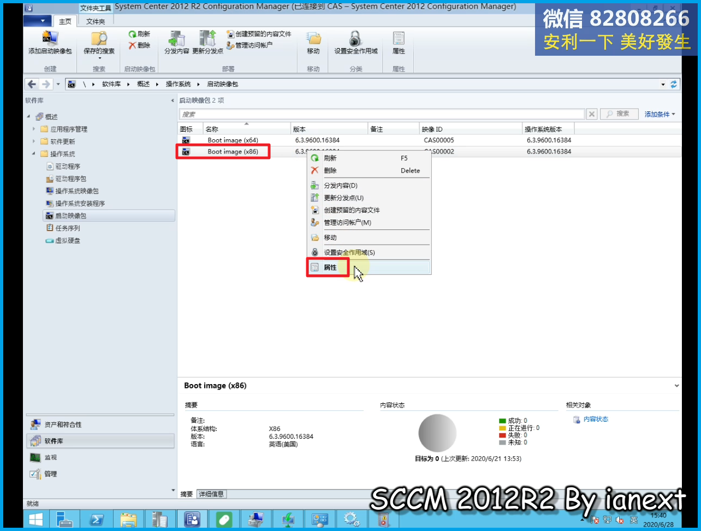Switch to the Folder (文件夹) ribbon tab
The height and width of the screenshot is (531, 701).
click(96, 21)
